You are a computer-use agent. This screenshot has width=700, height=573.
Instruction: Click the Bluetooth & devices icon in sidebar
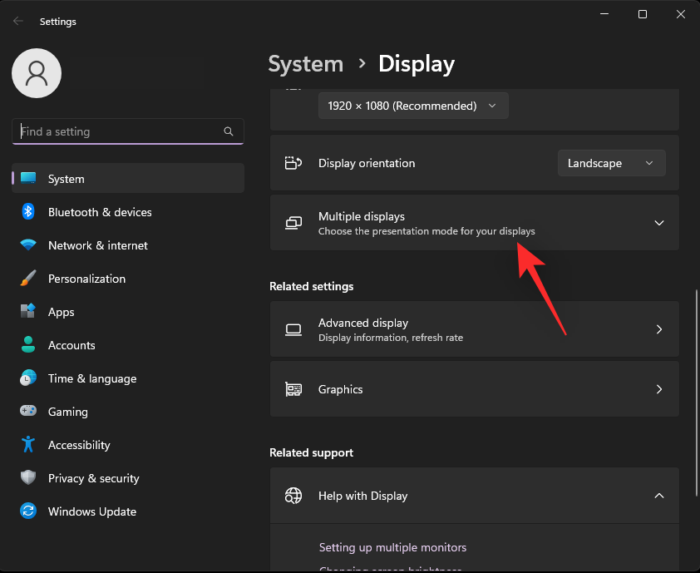pos(27,212)
